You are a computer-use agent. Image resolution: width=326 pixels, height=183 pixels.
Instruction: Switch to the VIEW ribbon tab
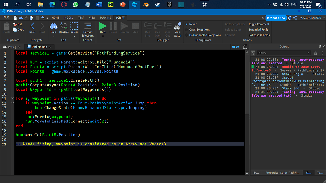click(x=91, y=18)
